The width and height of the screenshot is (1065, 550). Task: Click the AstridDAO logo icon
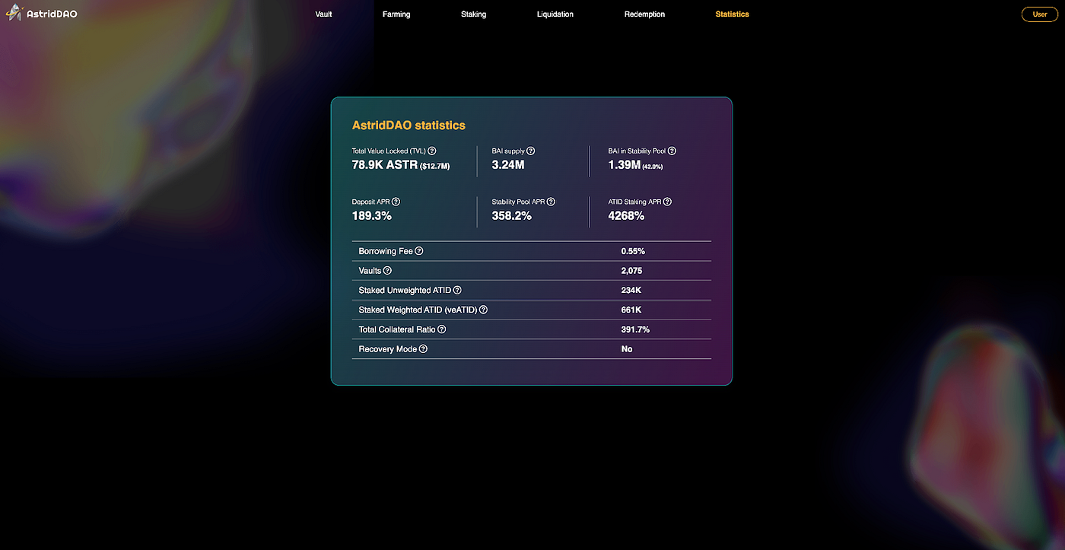coord(13,13)
